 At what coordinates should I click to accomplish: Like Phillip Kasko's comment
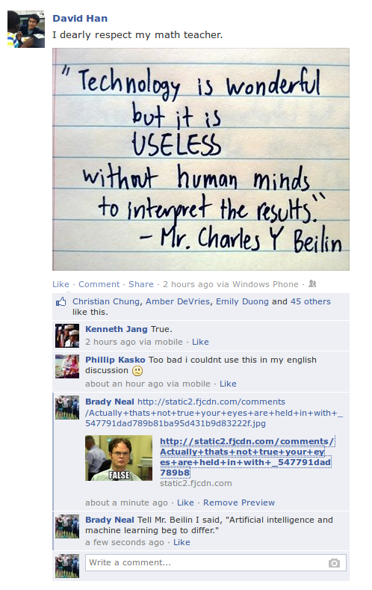point(228,384)
